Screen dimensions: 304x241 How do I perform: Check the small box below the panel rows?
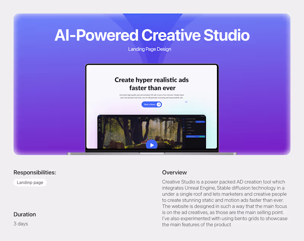coord(188,132)
